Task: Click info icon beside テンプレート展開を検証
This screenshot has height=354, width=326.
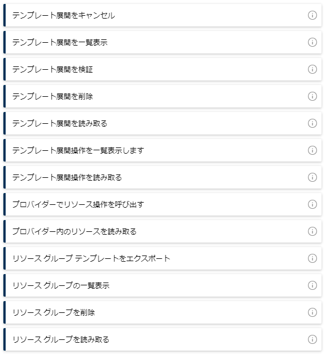Action: [312, 69]
